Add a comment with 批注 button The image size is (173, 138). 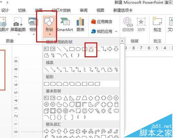coord(157,24)
